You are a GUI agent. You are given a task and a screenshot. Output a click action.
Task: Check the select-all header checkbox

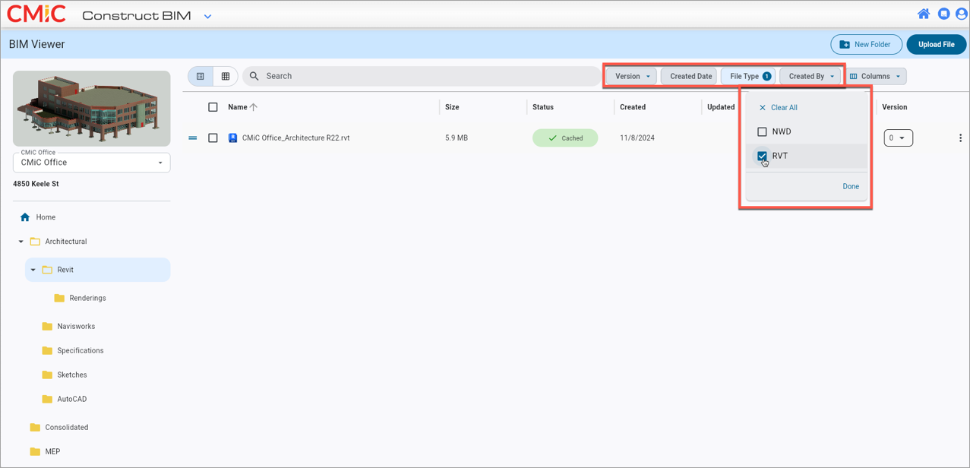tap(213, 107)
